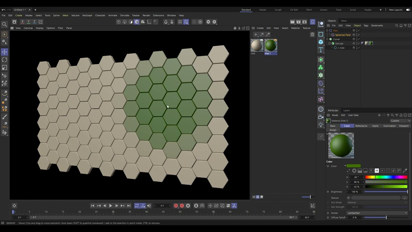Collapse the Cloner tree node
This screenshot has width=412, height=232.
pyautogui.click(x=327, y=39)
